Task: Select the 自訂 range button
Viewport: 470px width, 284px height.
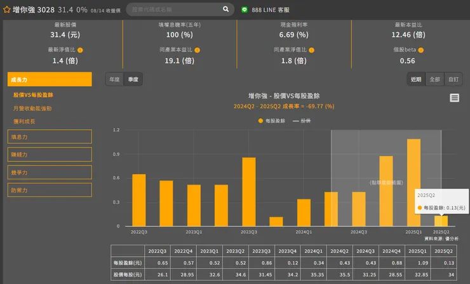Action: pos(453,79)
